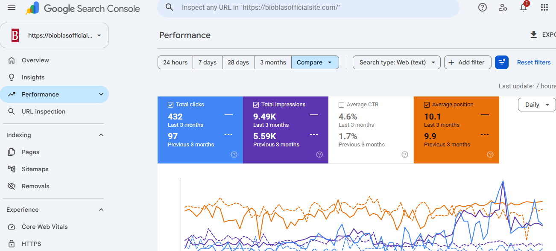Open the notifications bell

coord(524,7)
